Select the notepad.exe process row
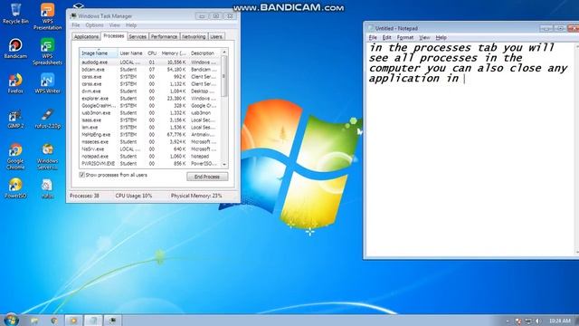The height and width of the screenshot is (326, 579). [x=150, y=157]
